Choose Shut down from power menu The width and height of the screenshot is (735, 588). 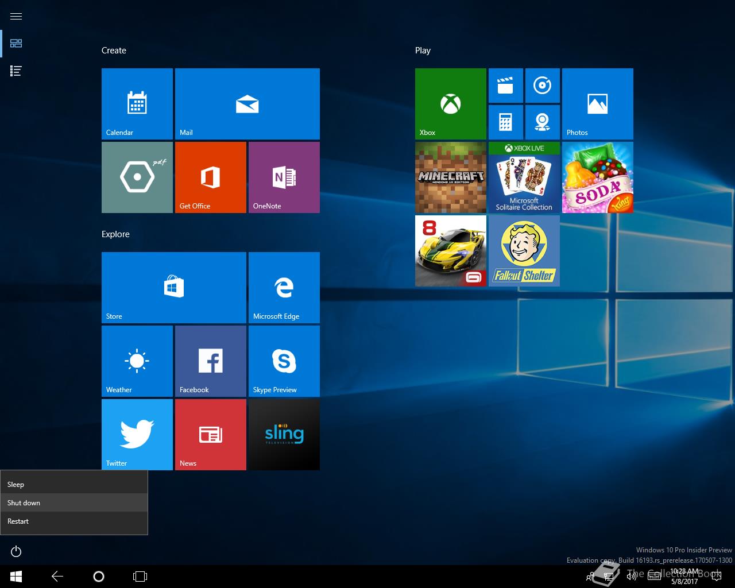coord(74,502)
